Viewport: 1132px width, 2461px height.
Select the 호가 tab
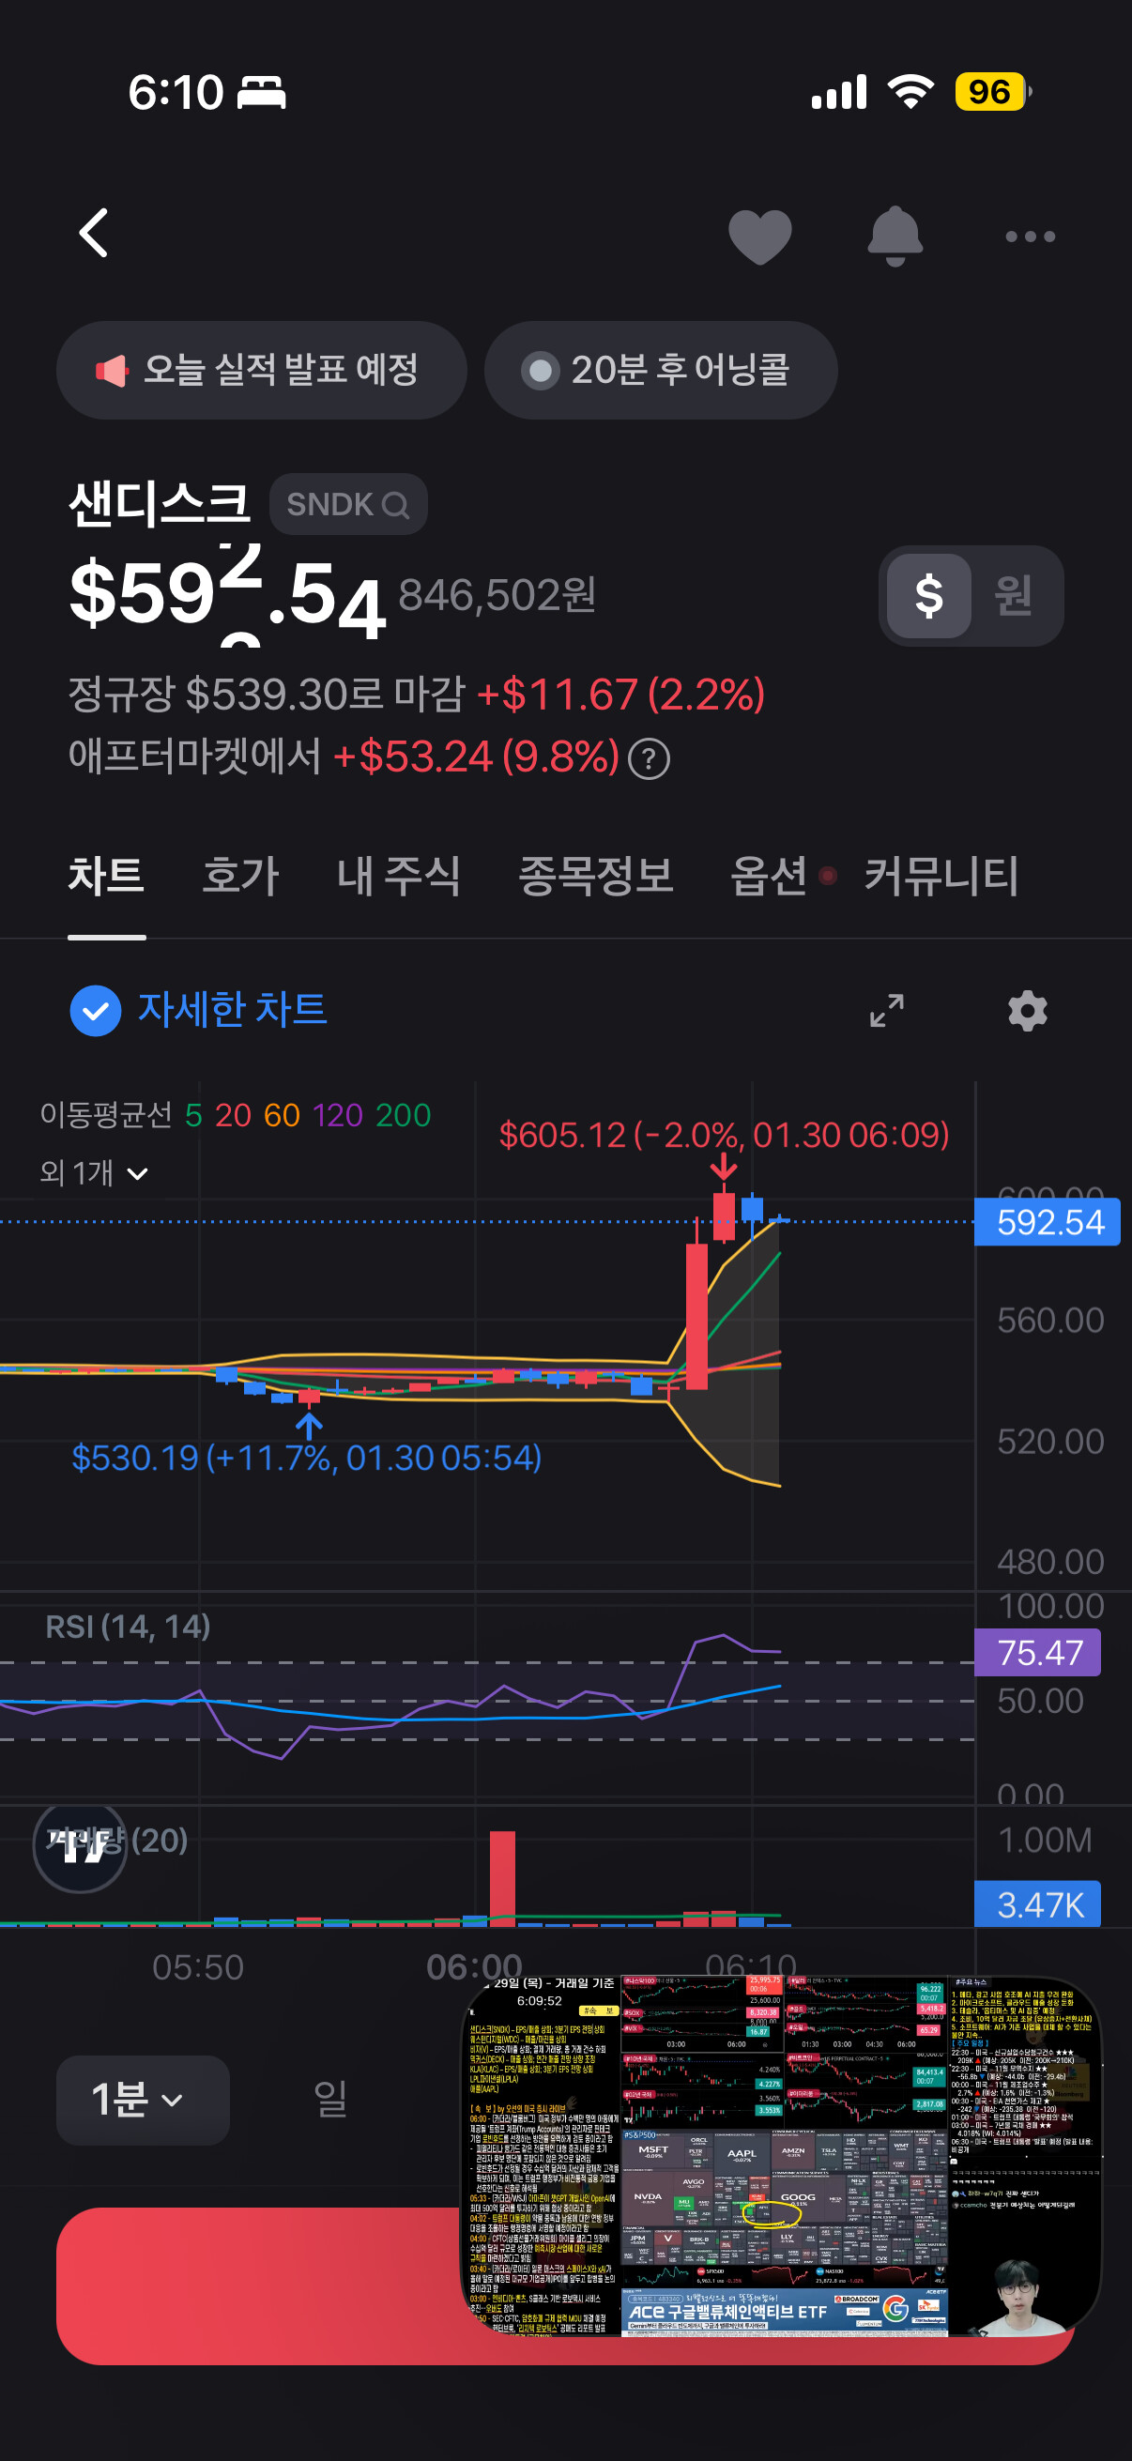click(x=239, y=876)
